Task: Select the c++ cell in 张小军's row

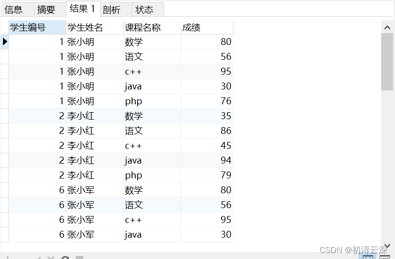Action: click(153, 219)
